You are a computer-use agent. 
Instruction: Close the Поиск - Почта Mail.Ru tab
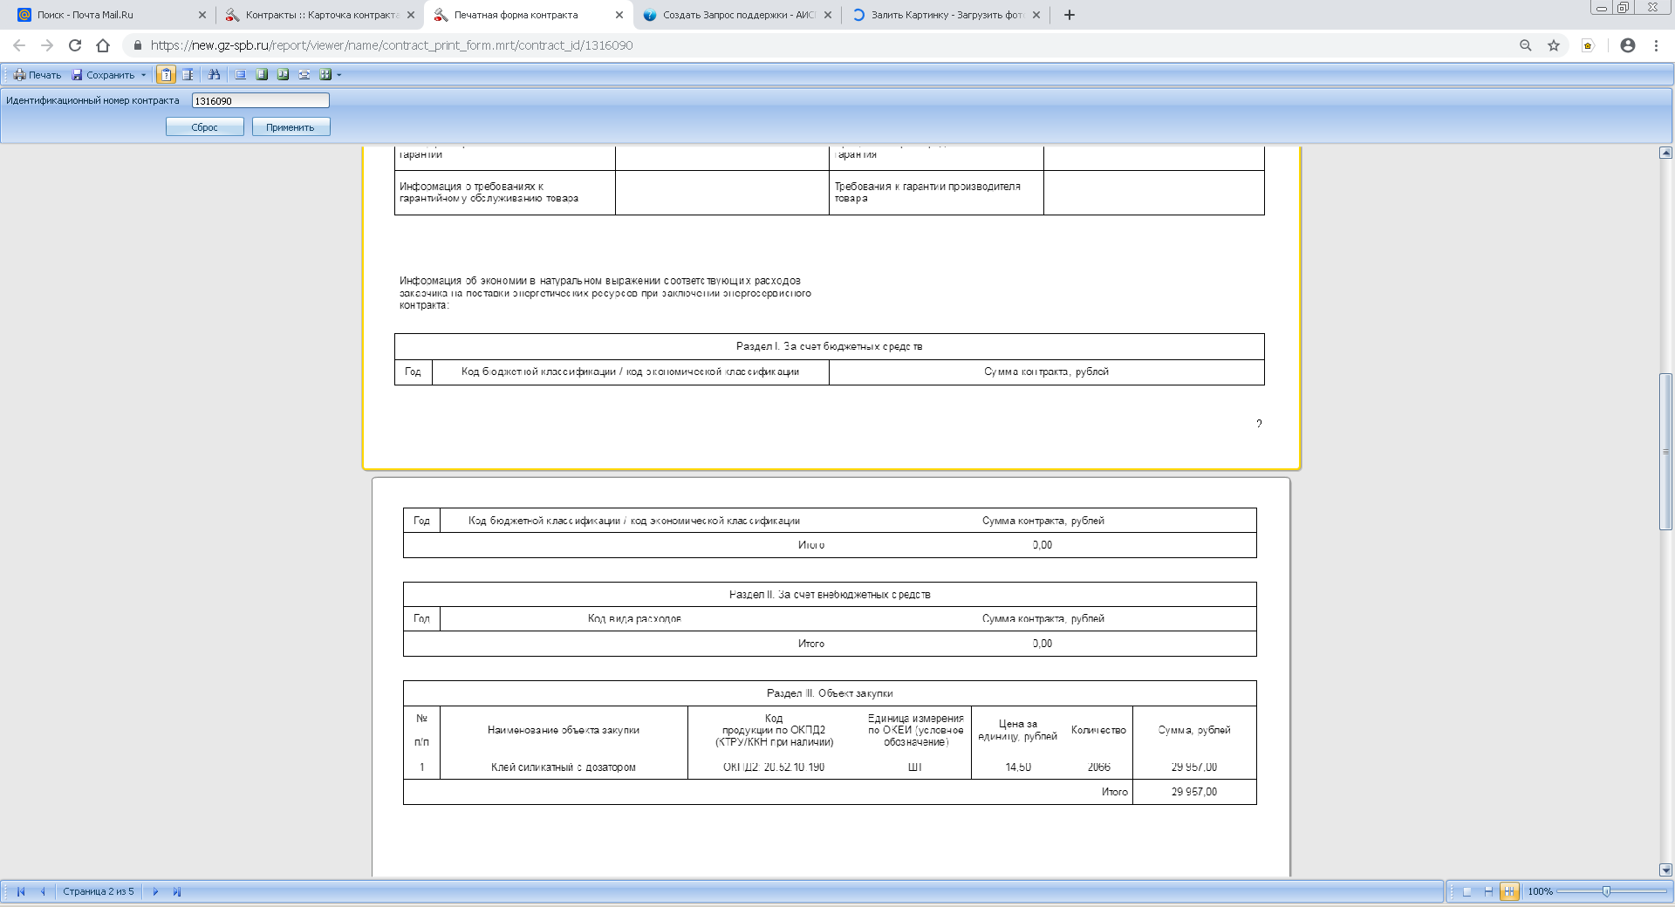(x=202, y=15)
